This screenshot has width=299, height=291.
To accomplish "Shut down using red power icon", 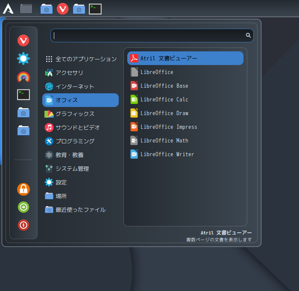I will point(23,225).
